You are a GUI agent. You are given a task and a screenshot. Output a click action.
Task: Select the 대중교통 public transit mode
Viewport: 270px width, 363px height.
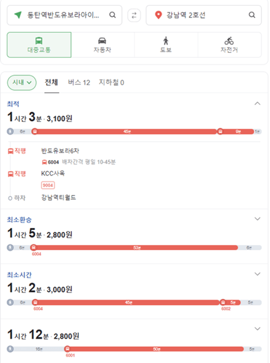(39, 45)
